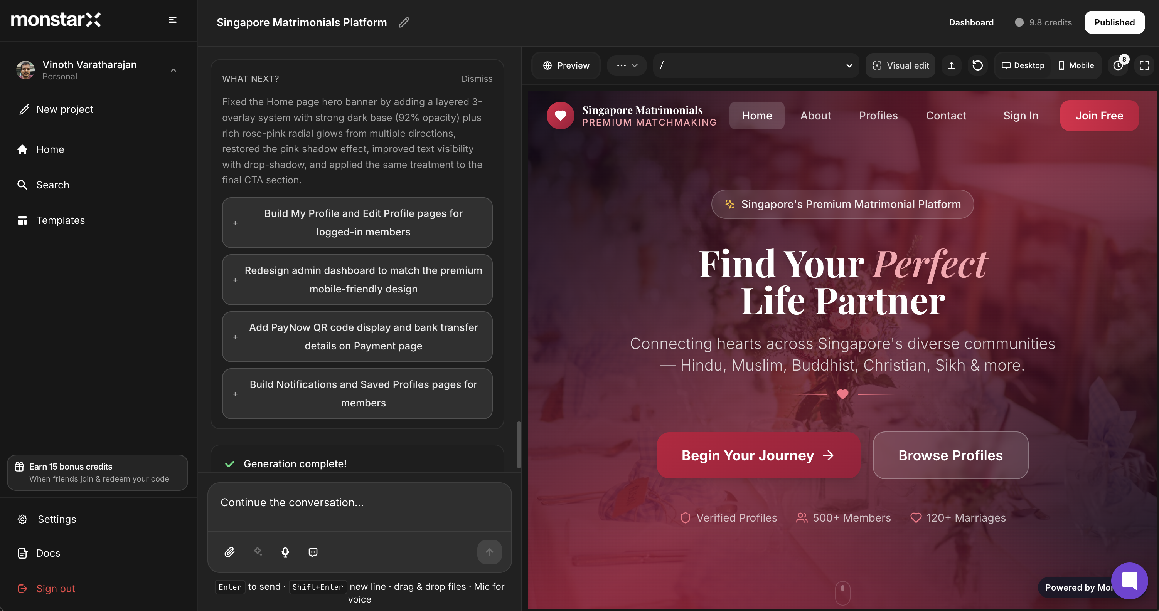Click the user avatar picture

coord(26,70)
